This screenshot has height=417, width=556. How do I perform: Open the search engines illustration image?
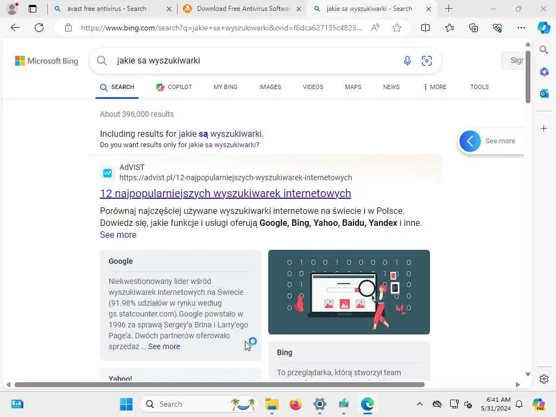349,292
